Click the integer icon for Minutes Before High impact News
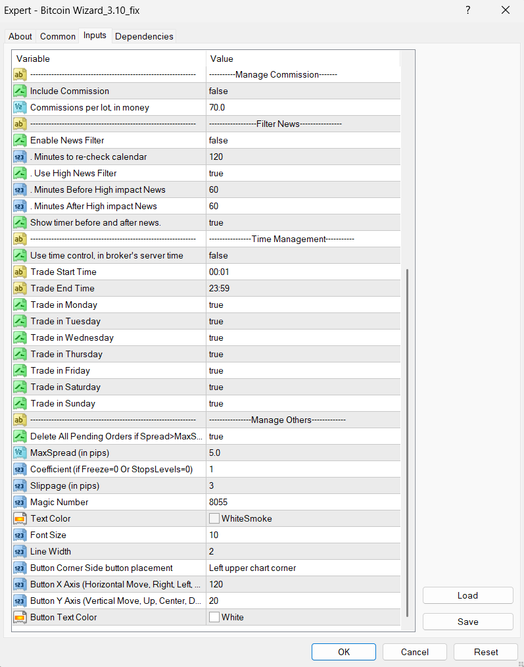The image size is (524, 667). tap(20, 189)
